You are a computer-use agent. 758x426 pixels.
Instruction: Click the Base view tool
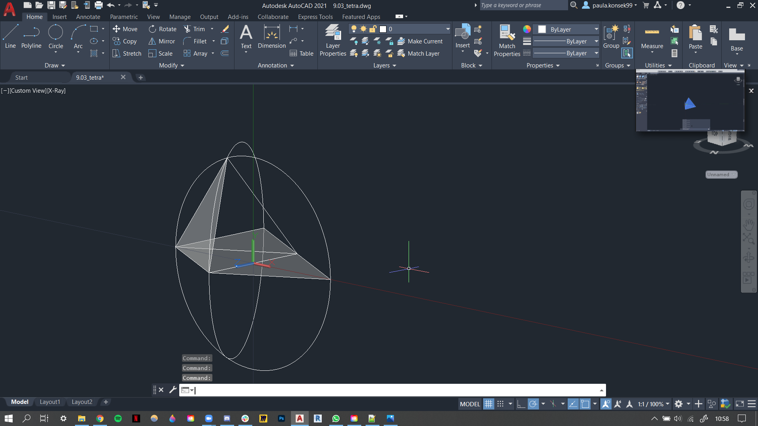click(737, 39)
